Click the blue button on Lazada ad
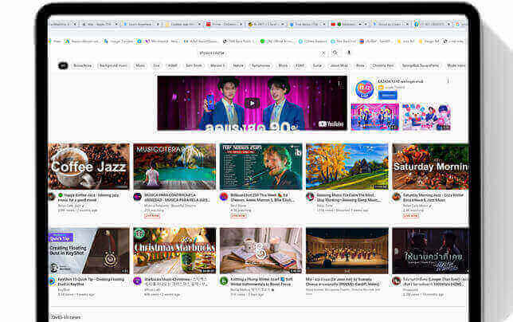 click(388, 95)
